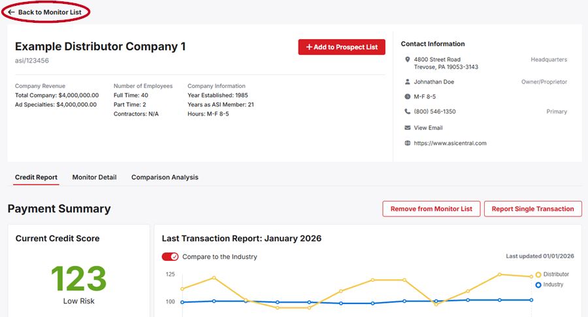The width and height of the screenshot is (588, 317).
Task: Click Report Single Transaction button
Action: coord(532,209)
